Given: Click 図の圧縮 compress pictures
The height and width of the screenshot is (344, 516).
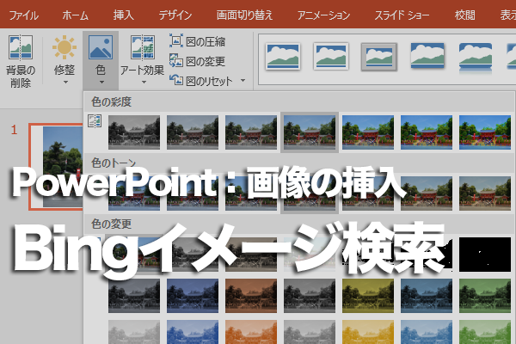Looking at the screenshot, I should coord(198,41).
